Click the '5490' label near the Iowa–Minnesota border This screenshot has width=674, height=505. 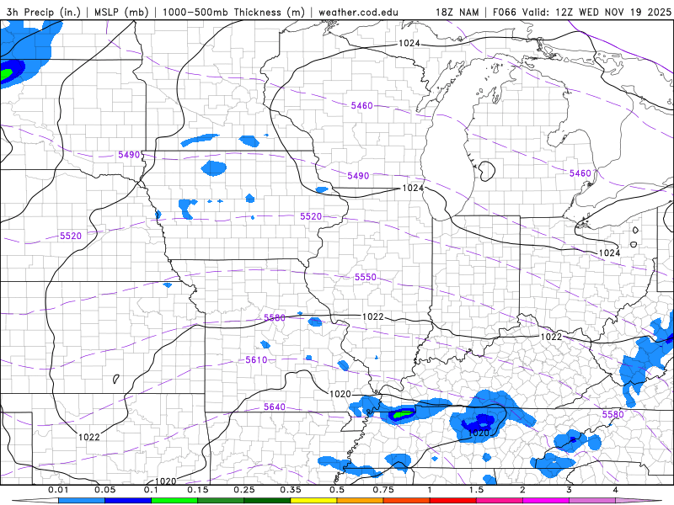129,155
